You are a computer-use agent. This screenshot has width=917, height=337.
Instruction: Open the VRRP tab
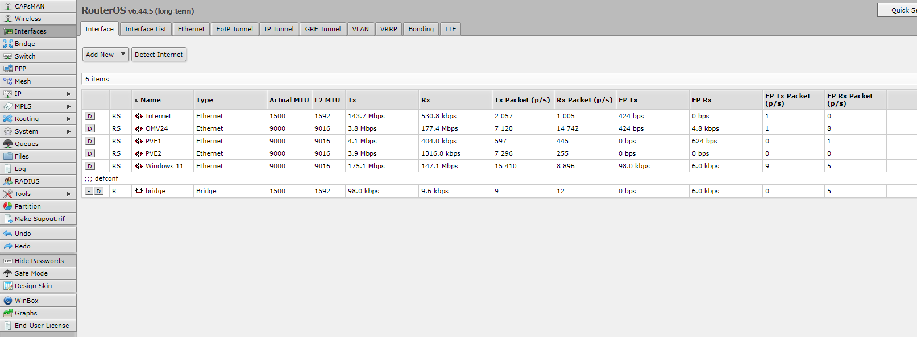(389, 29)
